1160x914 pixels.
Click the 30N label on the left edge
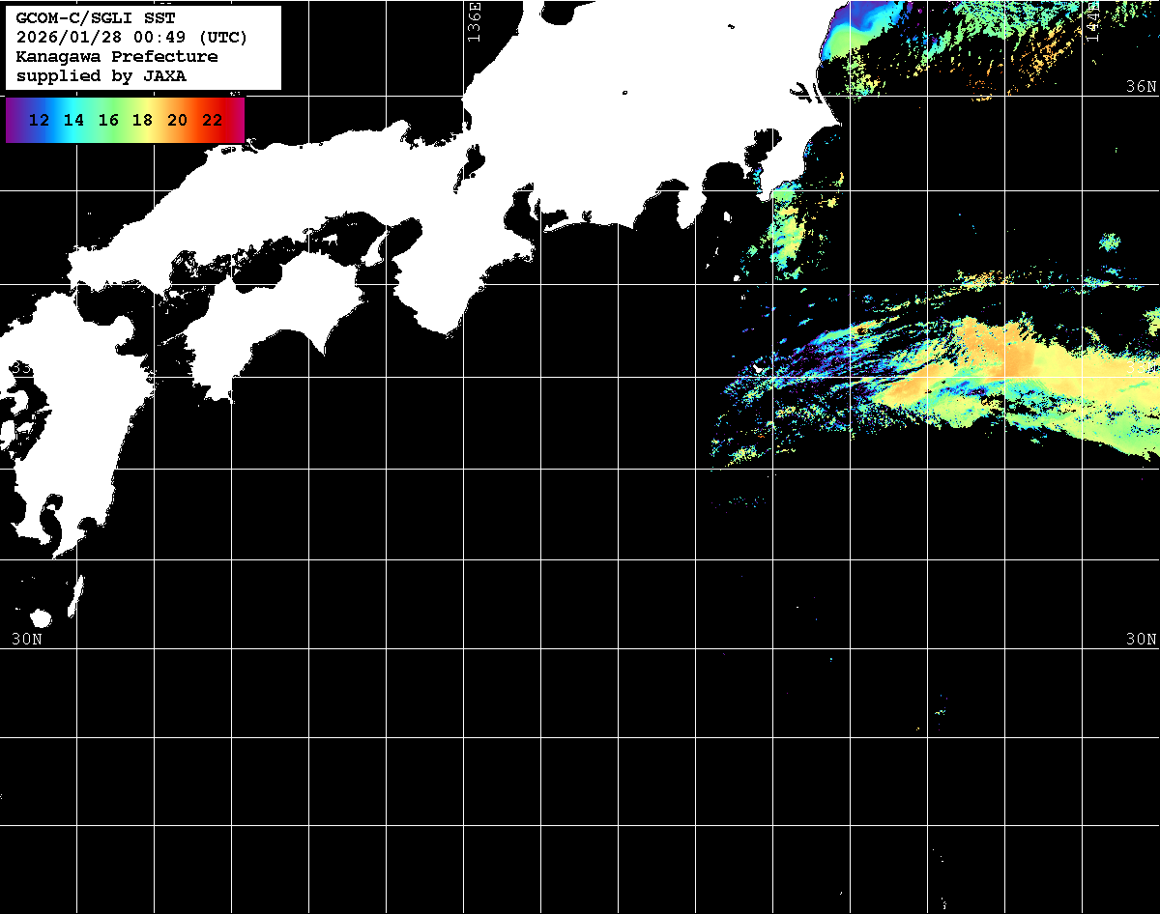click(x=26, y=639)
